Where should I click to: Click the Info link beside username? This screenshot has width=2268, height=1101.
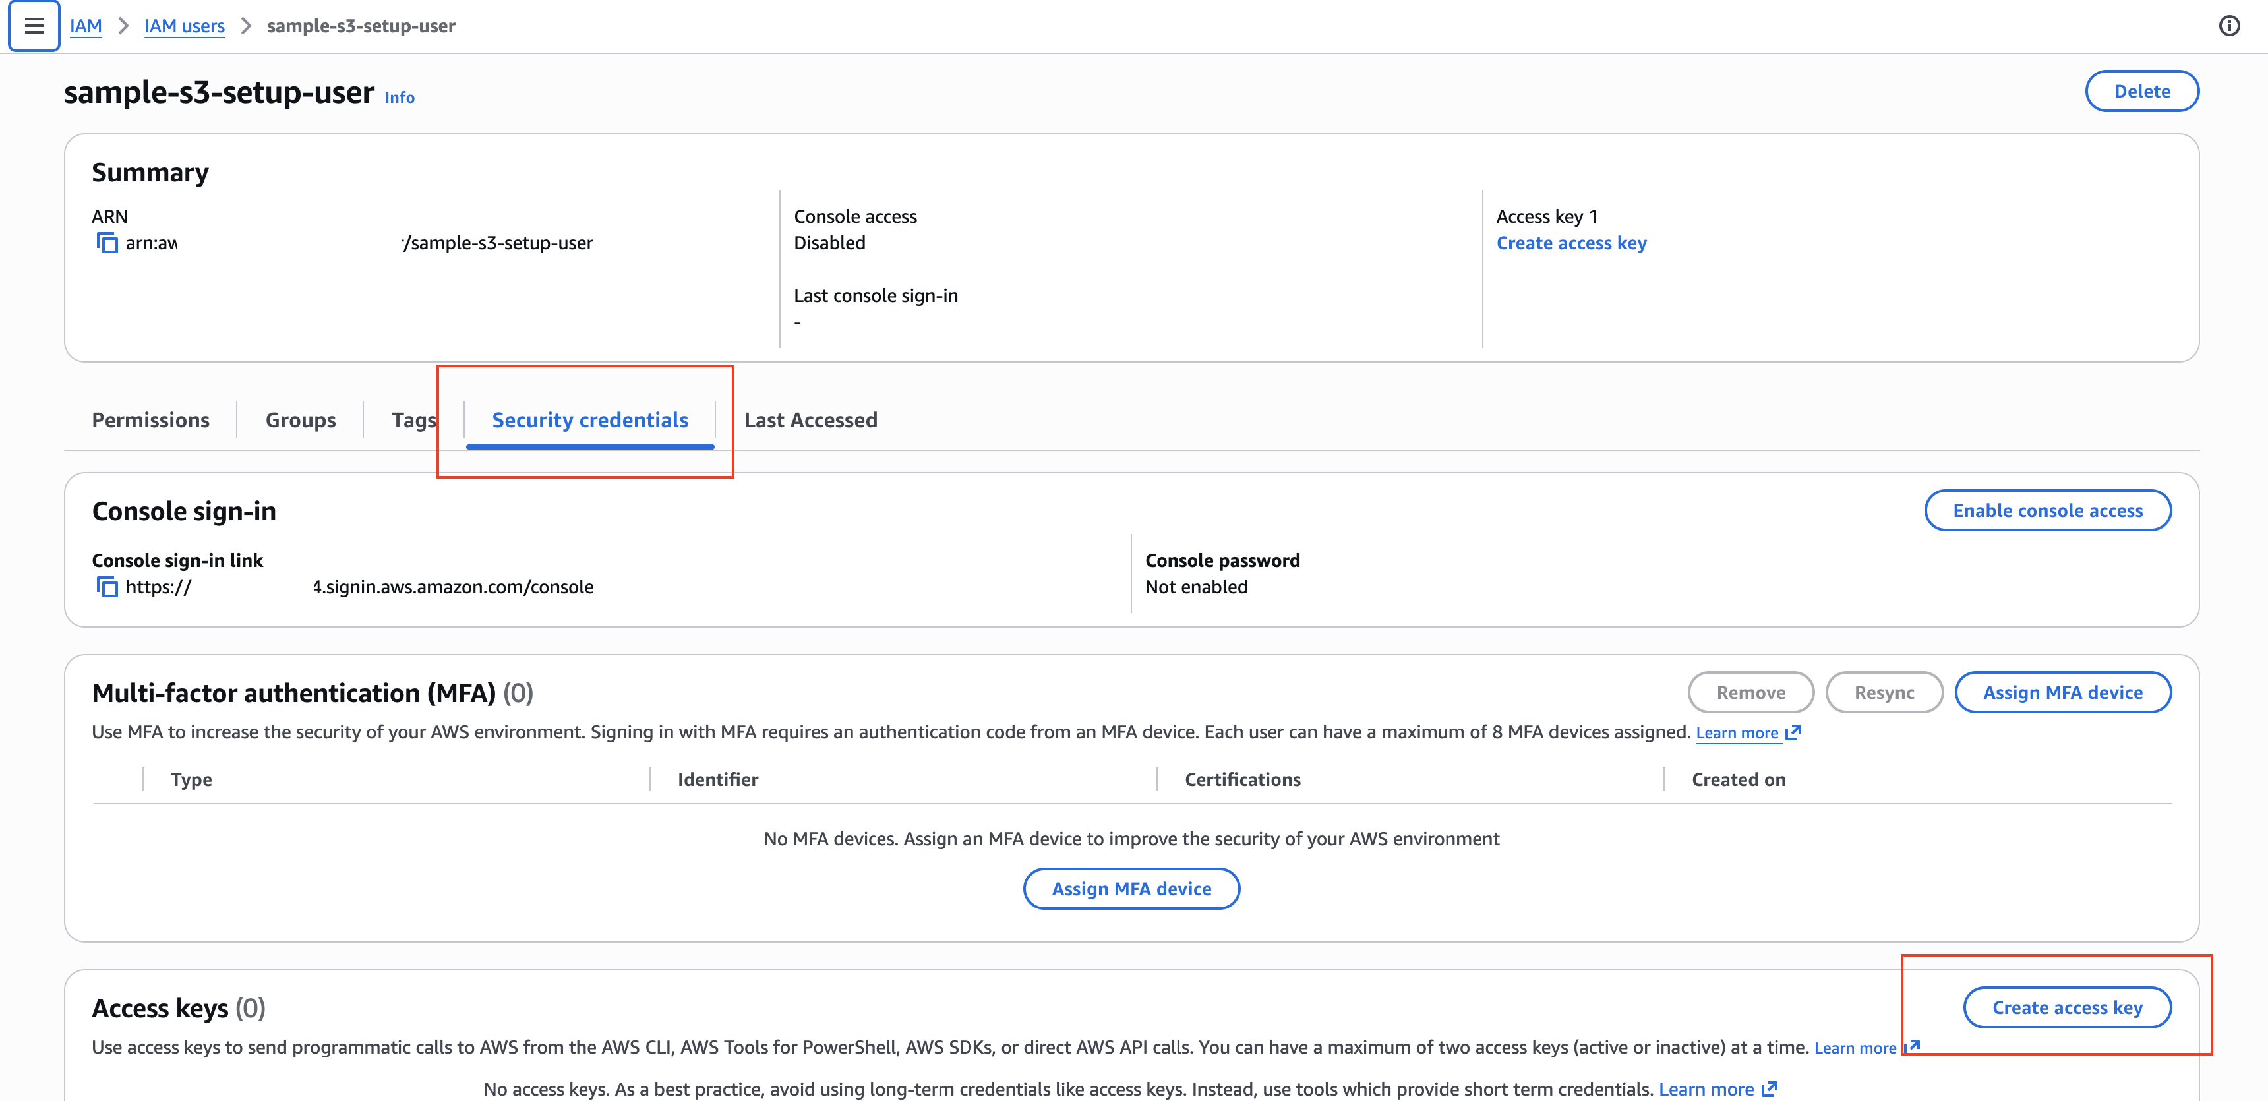pyautogui.click(x=400, y=98)
